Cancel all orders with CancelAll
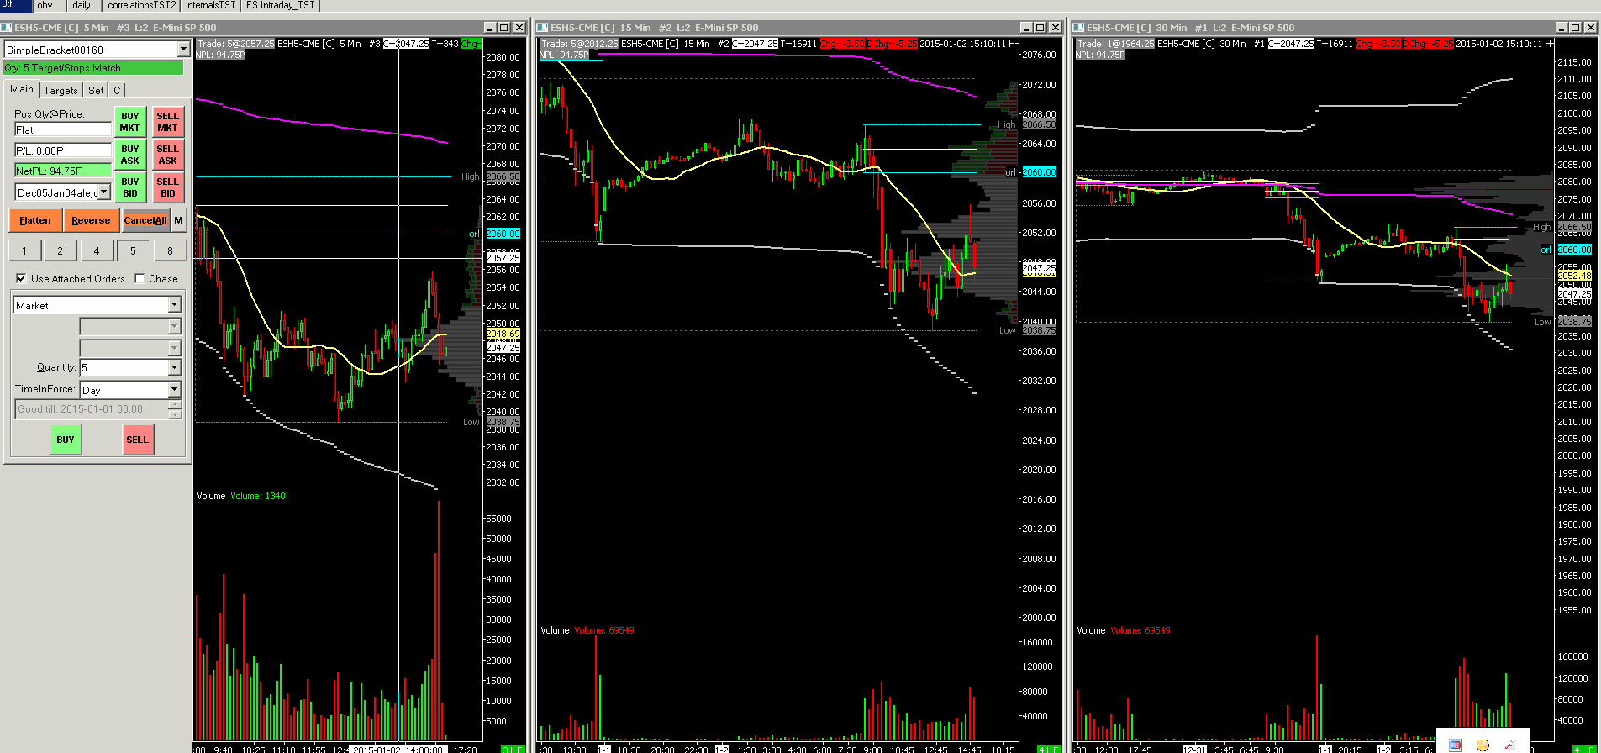 (145, 220)
